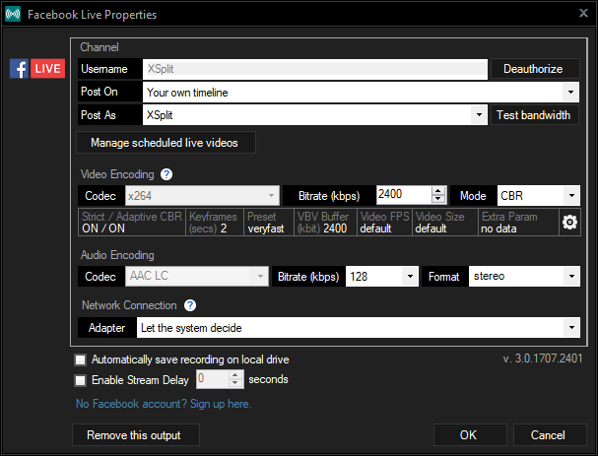
Task: Open the Post On dropdown
Action: click(571, 93)
